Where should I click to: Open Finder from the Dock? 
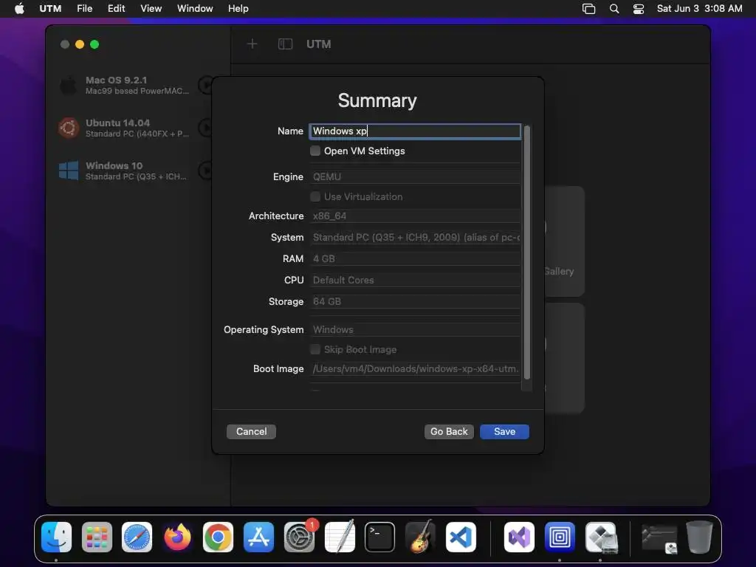coord(56,537)
